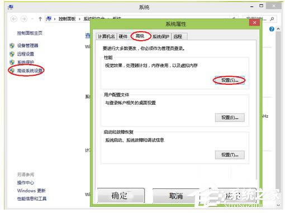The width and height of the screenshot is (285, 213).
Task: Maximize the System window
Action: [x=262, y=6]
